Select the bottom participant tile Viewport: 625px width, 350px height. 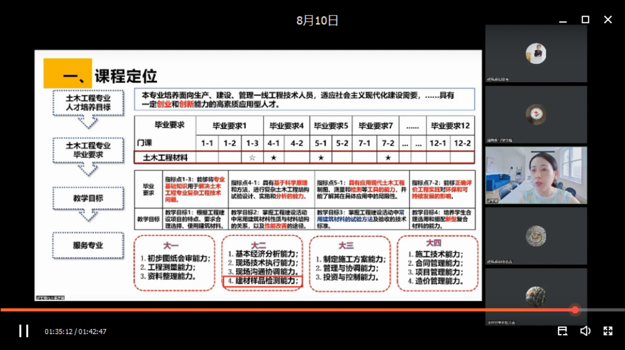[x=536, y=296]
